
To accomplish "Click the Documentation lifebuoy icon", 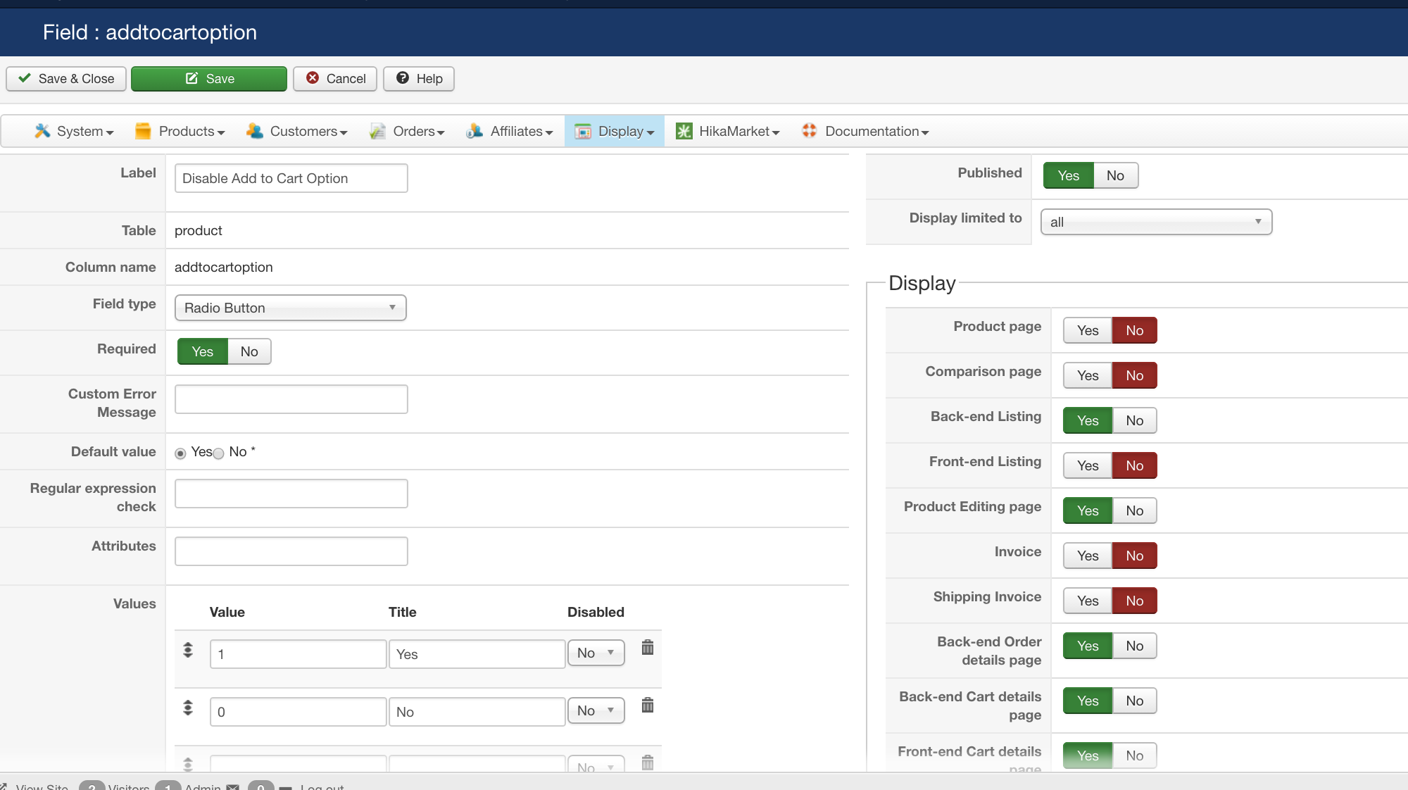I will pos(810,131).
